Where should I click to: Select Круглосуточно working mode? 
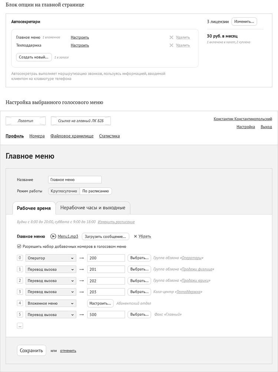coord(64,191)
